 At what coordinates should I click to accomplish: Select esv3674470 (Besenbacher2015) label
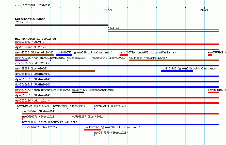coord(93,90)
